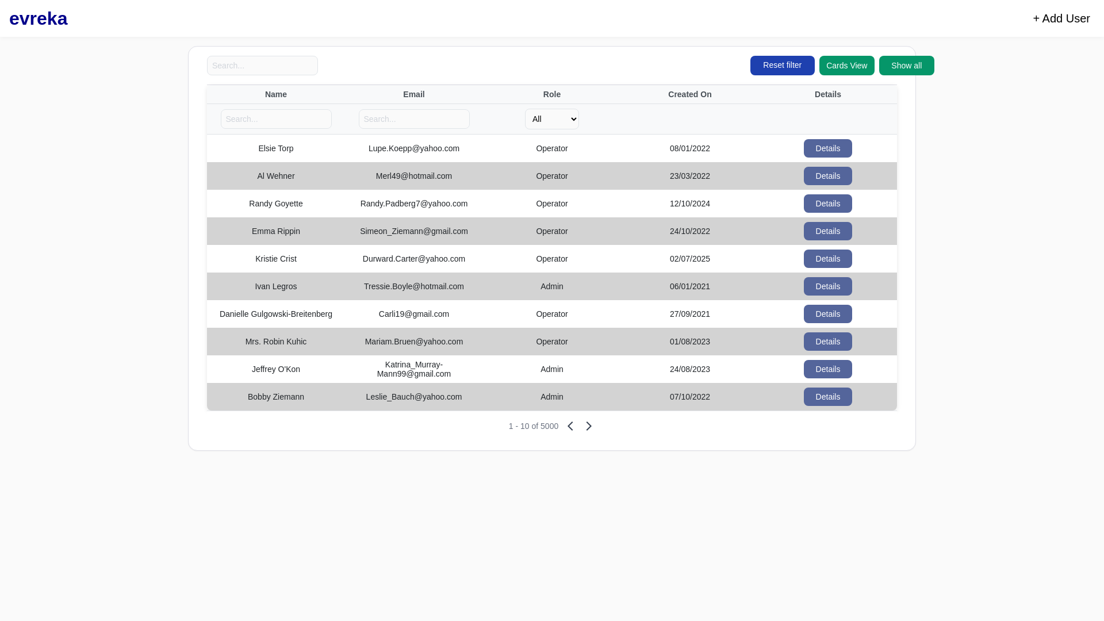The width and height of the screenshot is (1104, 621).
Task: Focus the Name column search field
Action: click(276, 119)
